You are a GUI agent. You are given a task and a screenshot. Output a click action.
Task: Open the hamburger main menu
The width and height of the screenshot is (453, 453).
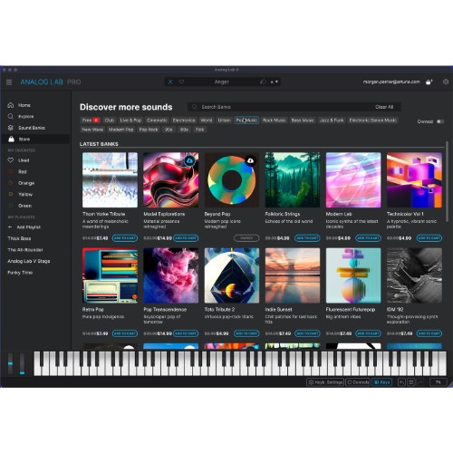pos(9,82)
